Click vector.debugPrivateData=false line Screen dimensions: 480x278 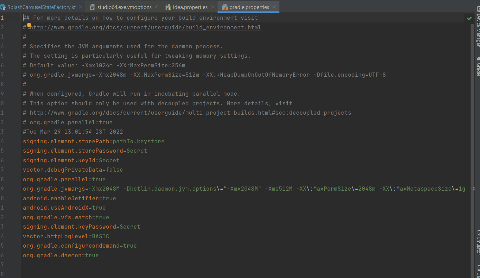coord(73,170)
